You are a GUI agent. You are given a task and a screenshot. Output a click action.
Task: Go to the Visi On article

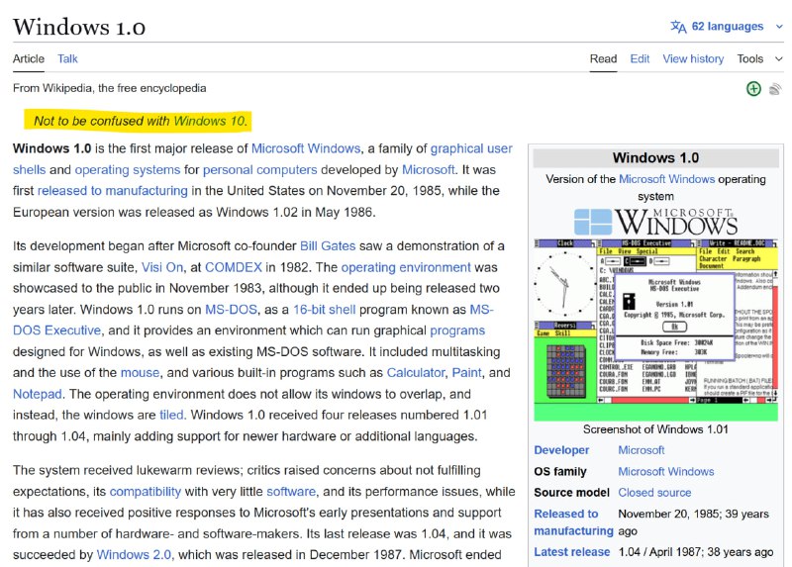pos(162,267)
